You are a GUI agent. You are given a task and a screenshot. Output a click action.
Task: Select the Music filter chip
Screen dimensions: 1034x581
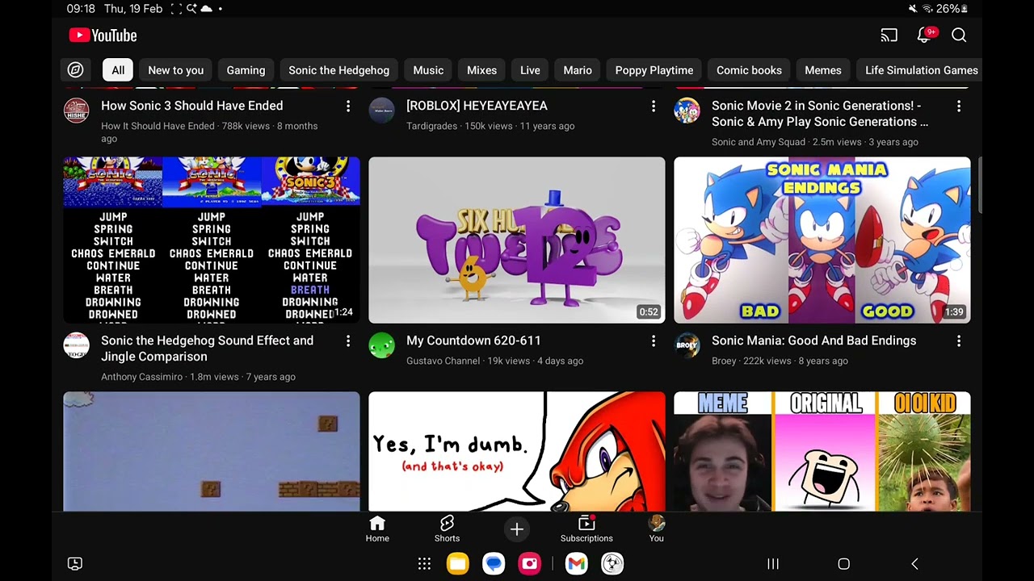pyautogui.click(x=428, y=70)
